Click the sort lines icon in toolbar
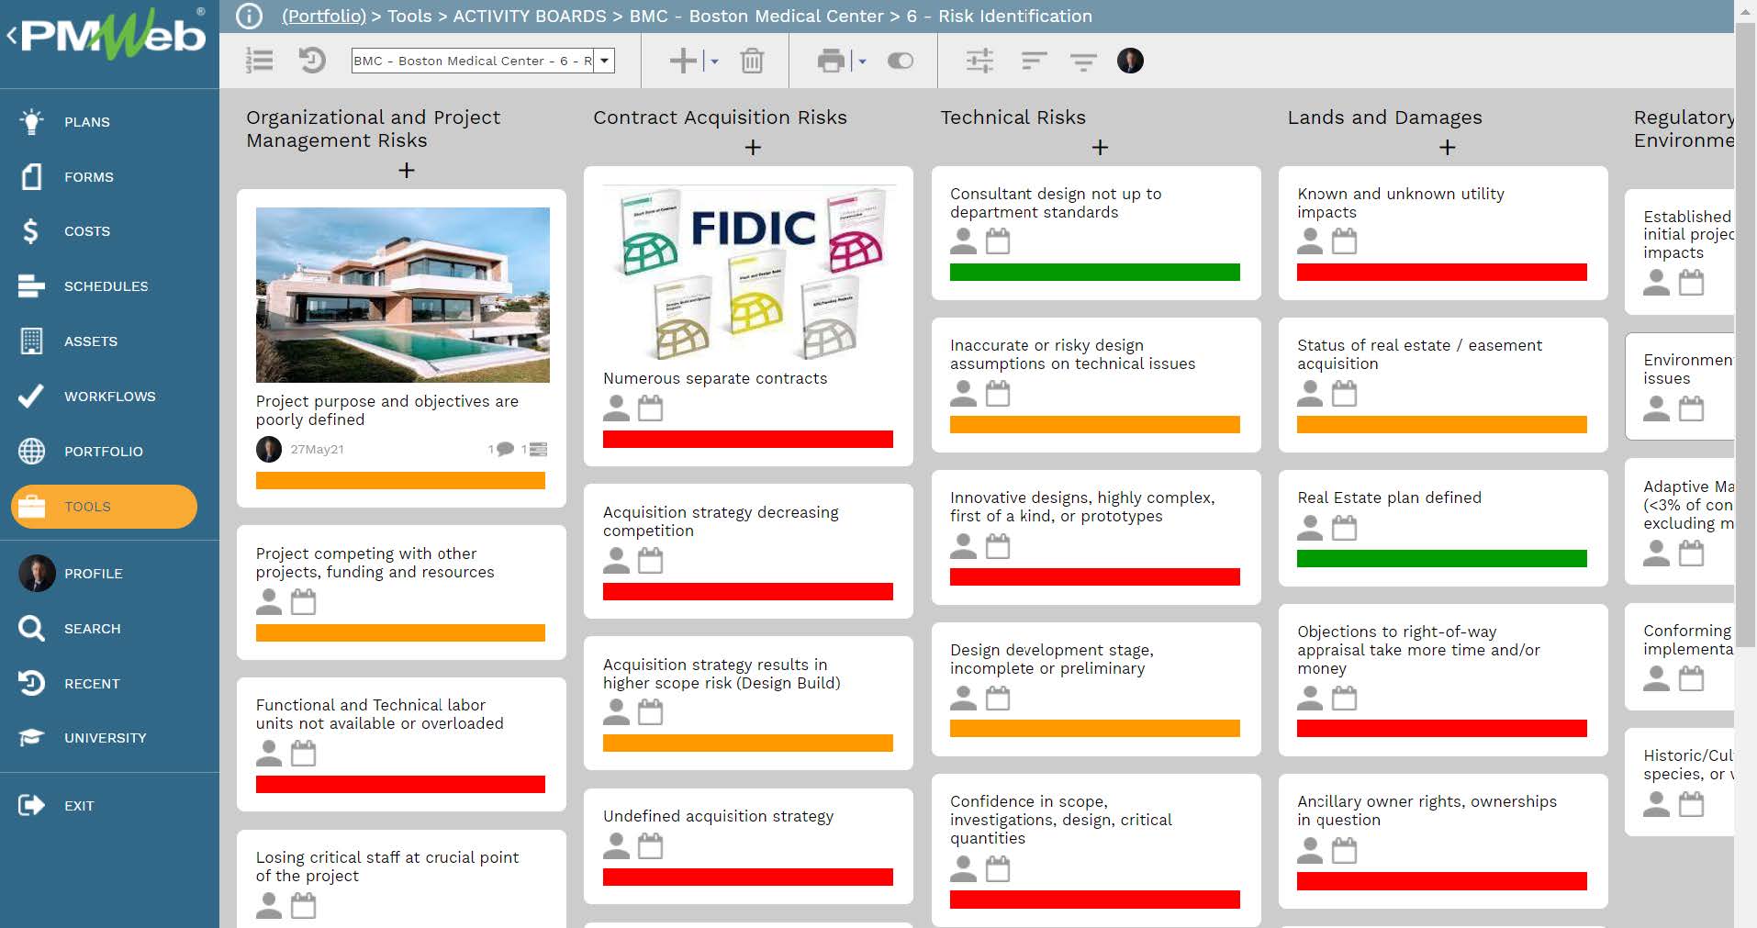This screenshot has width=1757, height=928. click(1034, 61)
